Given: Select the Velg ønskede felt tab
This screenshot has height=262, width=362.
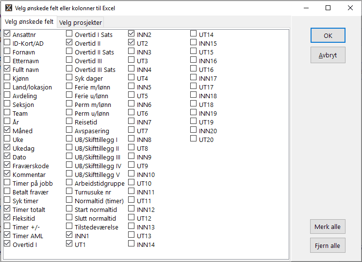Looking at the screenshot, I should pos(29,22).
